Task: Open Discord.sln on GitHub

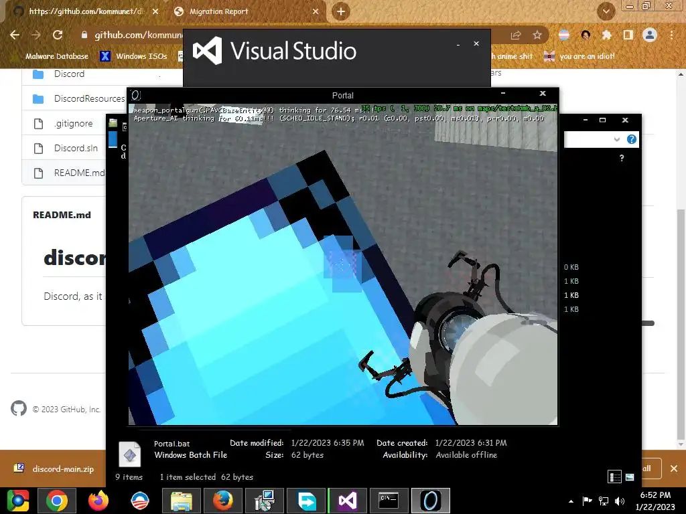Action: pos(76,148)
